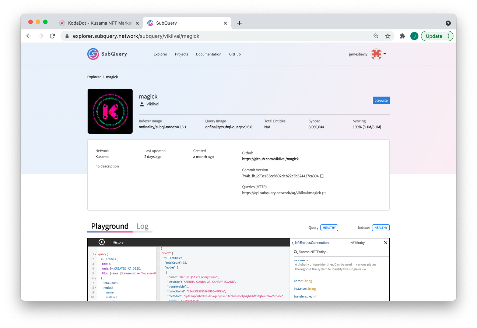Image resolution: width=477 pixels, height=328 pixels.
Task: Copy the commit version hash
Action: pyautogui.click(x=322, y=176)
